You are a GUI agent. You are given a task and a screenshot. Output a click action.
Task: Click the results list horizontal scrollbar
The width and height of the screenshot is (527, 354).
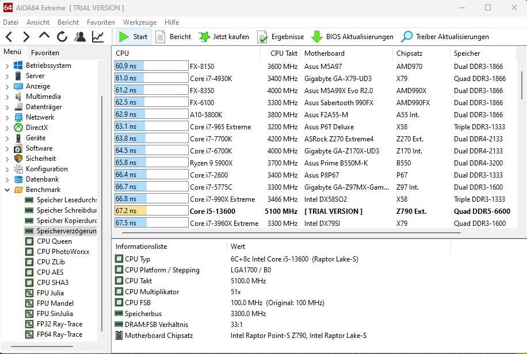pos(291,232)
